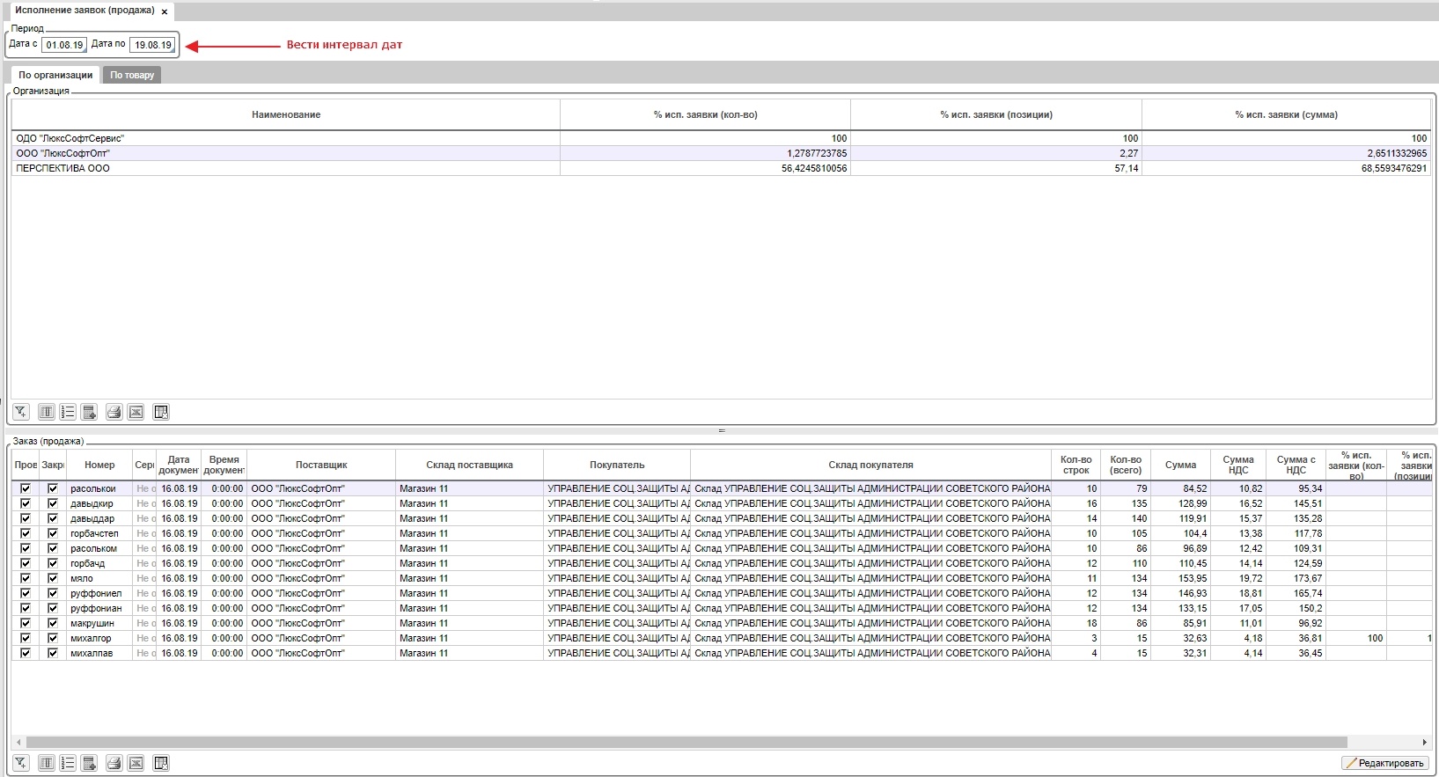Click the splitter handle between Организация and Заказ panels
This screenshot has width=1439, height=777.
coord(721,431)
